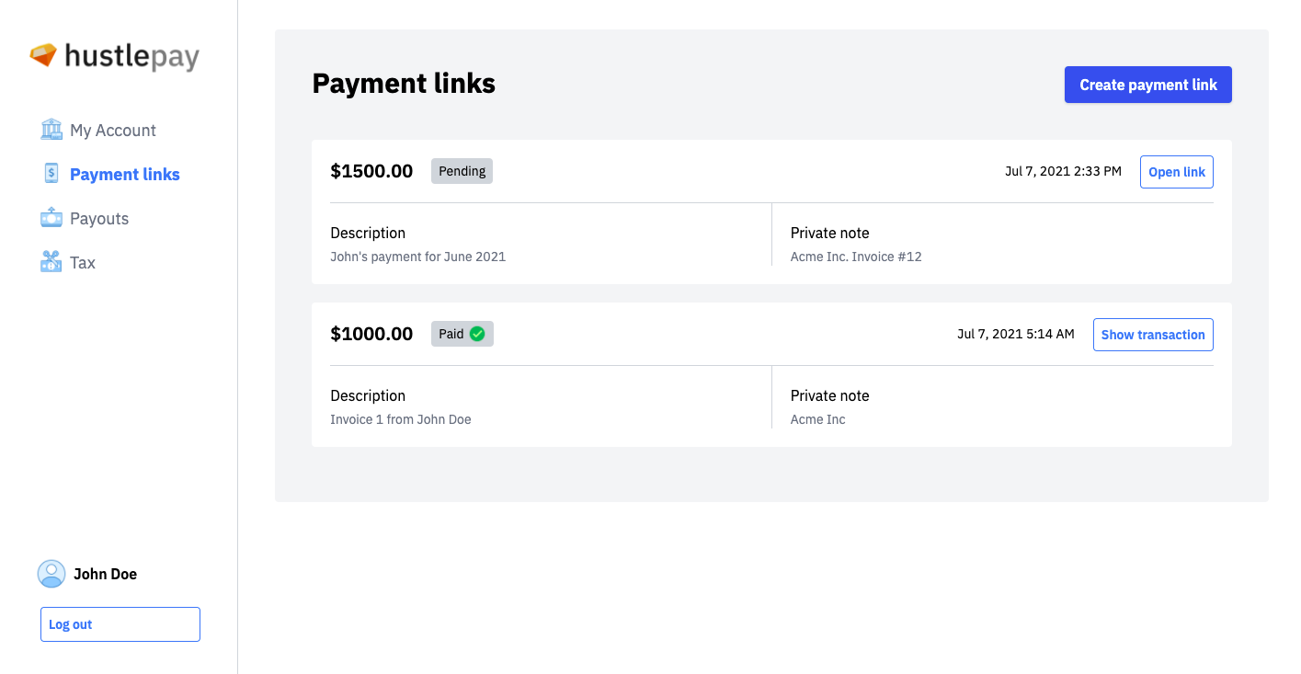
Task: Click the Payment links phone icon
Action: (x=51, y=174)
